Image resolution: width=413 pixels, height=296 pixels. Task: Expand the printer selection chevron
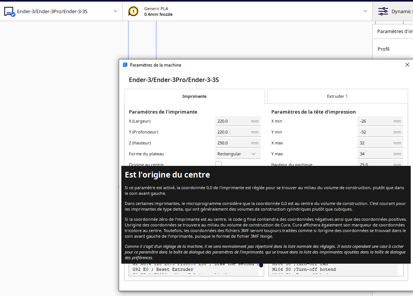click(x=115, y=11)
